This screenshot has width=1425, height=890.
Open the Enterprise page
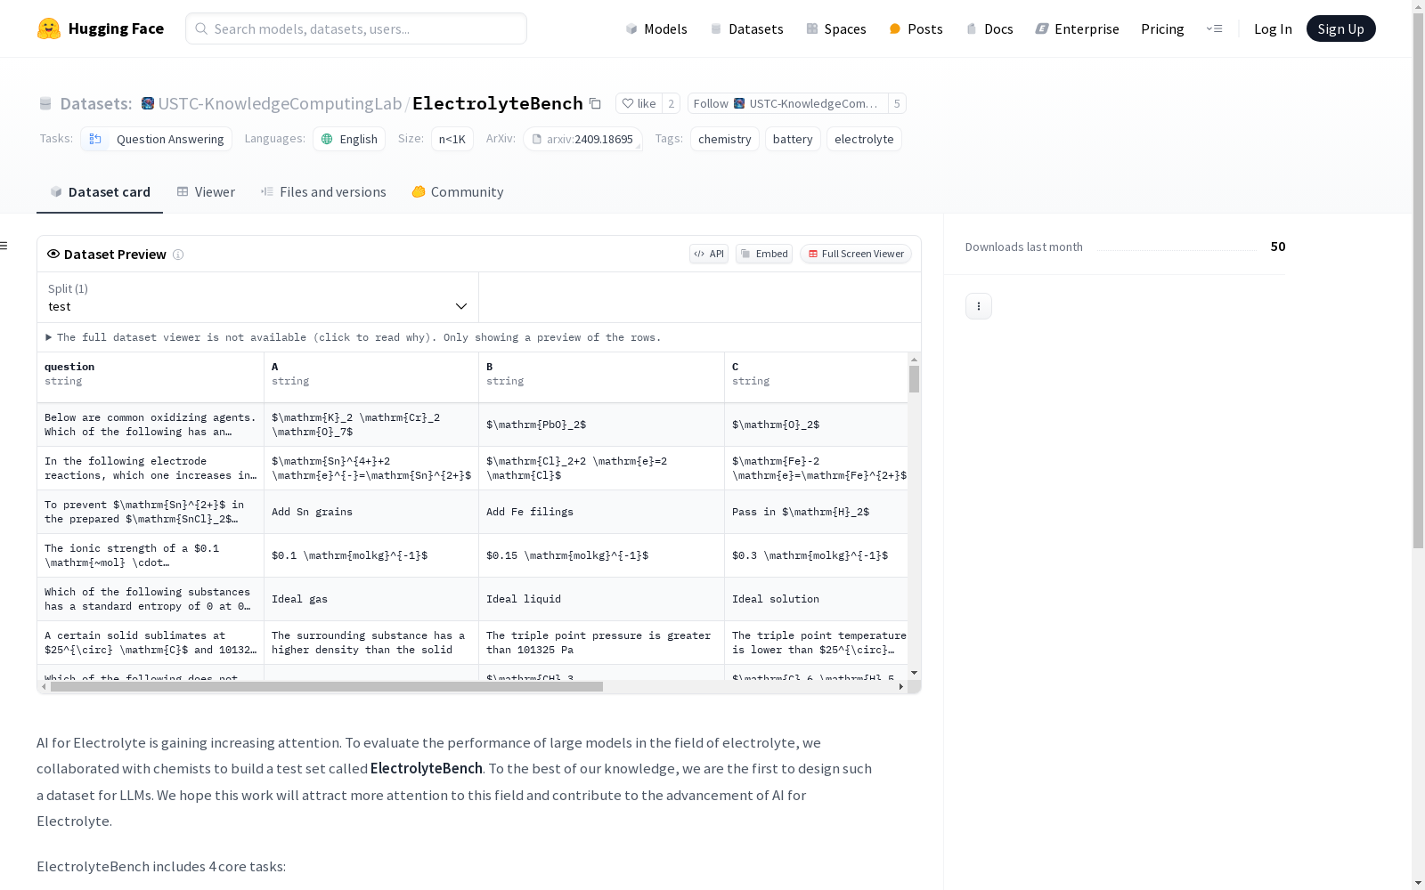[x=1077, y=28]
